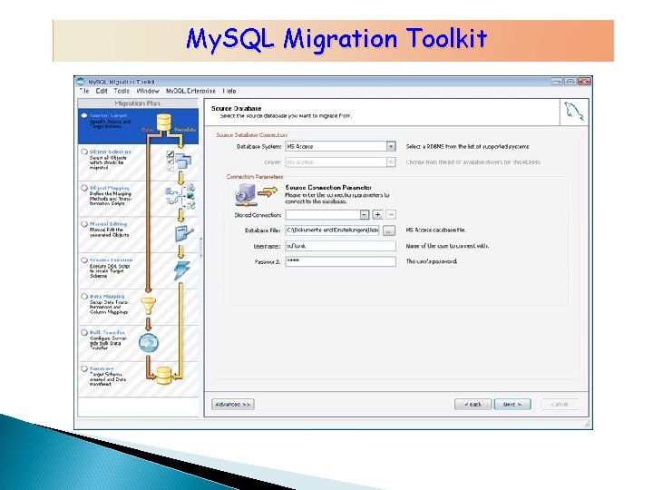
Task: Open the Stored Connection dropdown
Action: [365, 214]
